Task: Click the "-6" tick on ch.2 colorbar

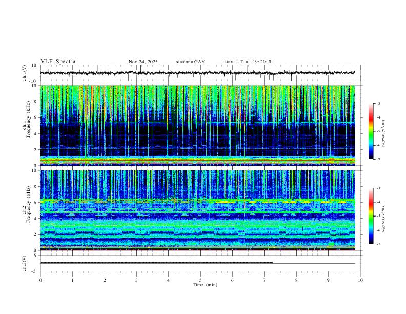Action: [x=378, y=230]
